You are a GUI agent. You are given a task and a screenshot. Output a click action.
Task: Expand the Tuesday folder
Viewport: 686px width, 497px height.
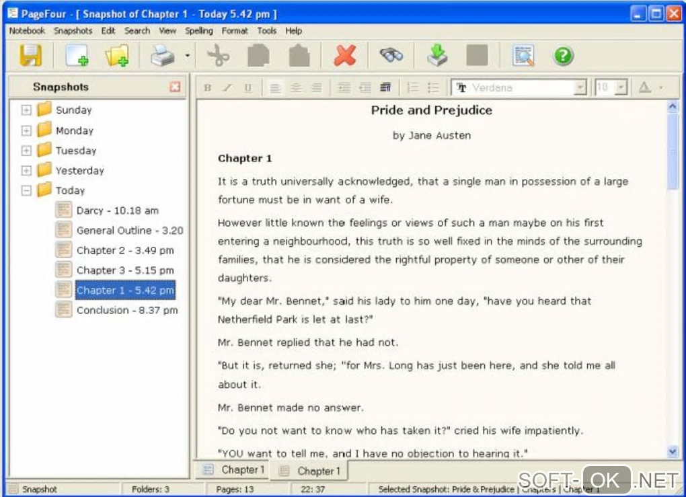pyautogui.click(x=26, y=151)
